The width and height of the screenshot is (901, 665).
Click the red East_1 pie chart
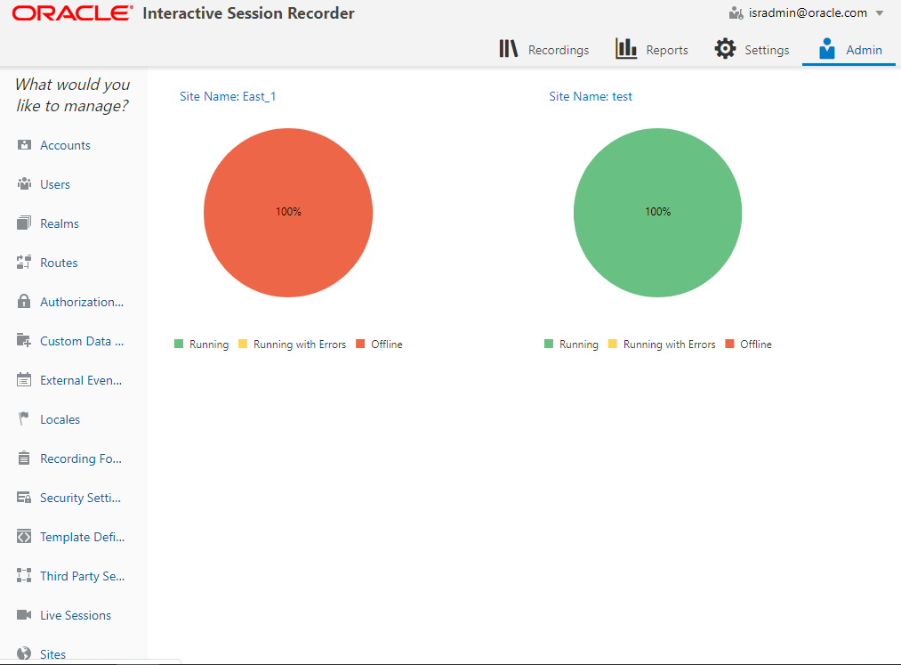pyautogui.click(x=288, y=212)
